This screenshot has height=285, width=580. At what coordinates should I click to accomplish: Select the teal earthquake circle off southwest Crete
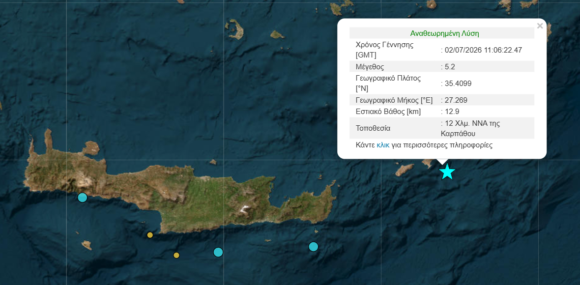(x=83, y=198)
